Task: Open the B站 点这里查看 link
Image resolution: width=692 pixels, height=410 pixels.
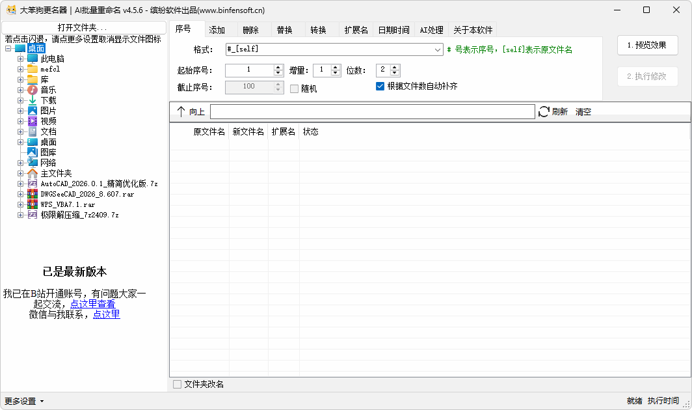Action: click(92, 304)
